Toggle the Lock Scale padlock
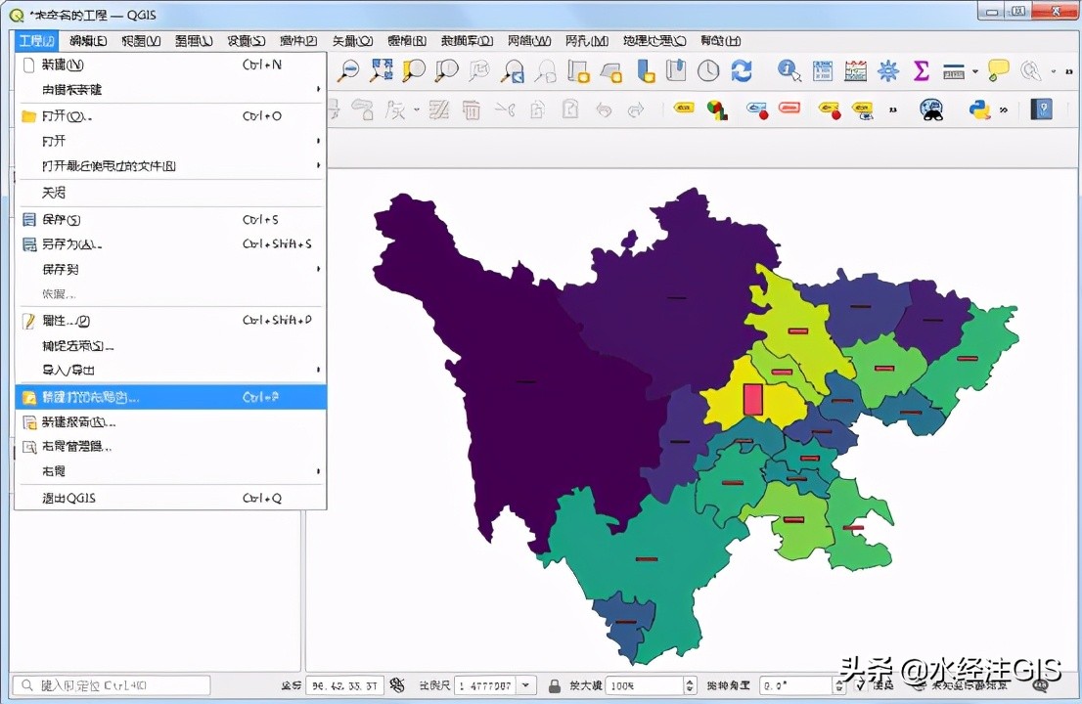Image resolution: width=1082 pixels, height=704 pixels. coord(554,685)
